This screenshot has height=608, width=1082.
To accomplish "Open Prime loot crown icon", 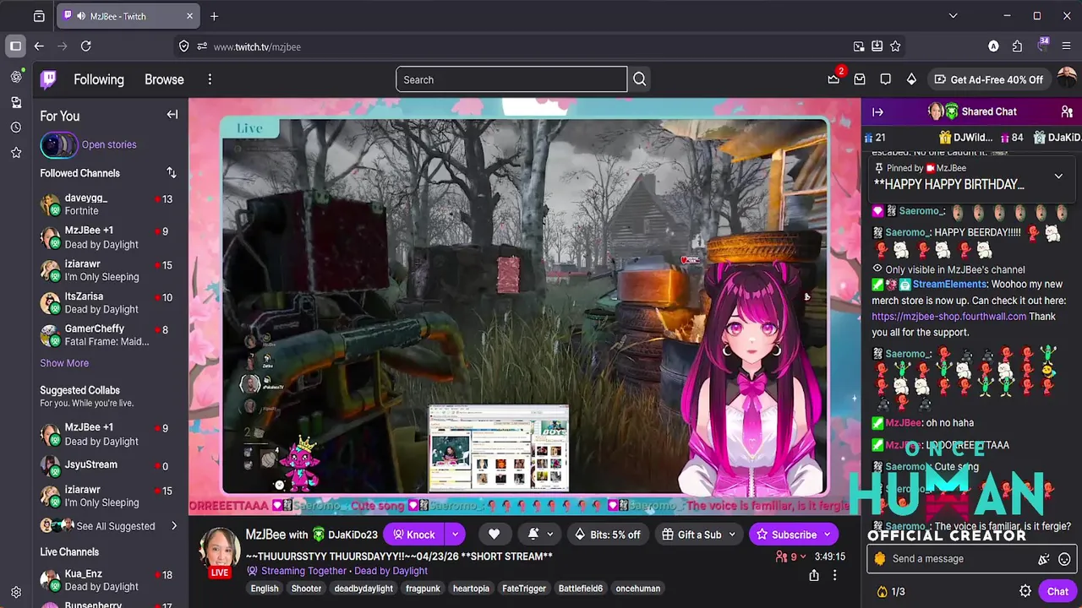I will click(833, 79).
